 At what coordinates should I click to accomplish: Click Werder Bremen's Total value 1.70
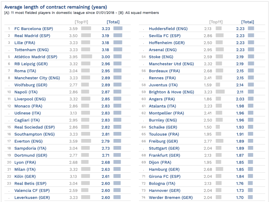click(x=239, y=198)
